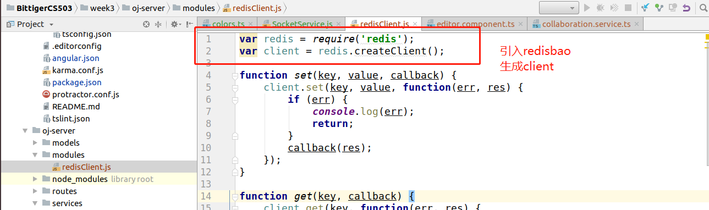Fold the set function at line 4
The height and width of the screenshot is (210, 709).
(x=235, y=75)
